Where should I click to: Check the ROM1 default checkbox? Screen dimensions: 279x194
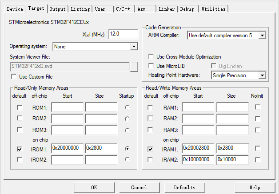20,107
